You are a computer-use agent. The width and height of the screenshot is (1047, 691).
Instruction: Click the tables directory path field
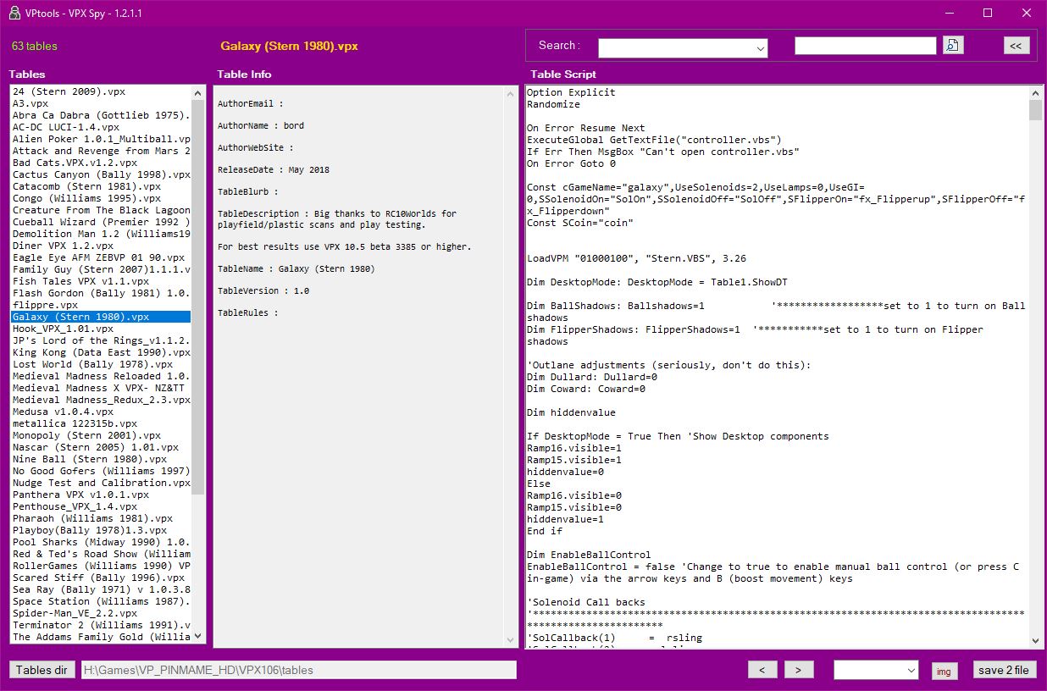pos(298,670)
